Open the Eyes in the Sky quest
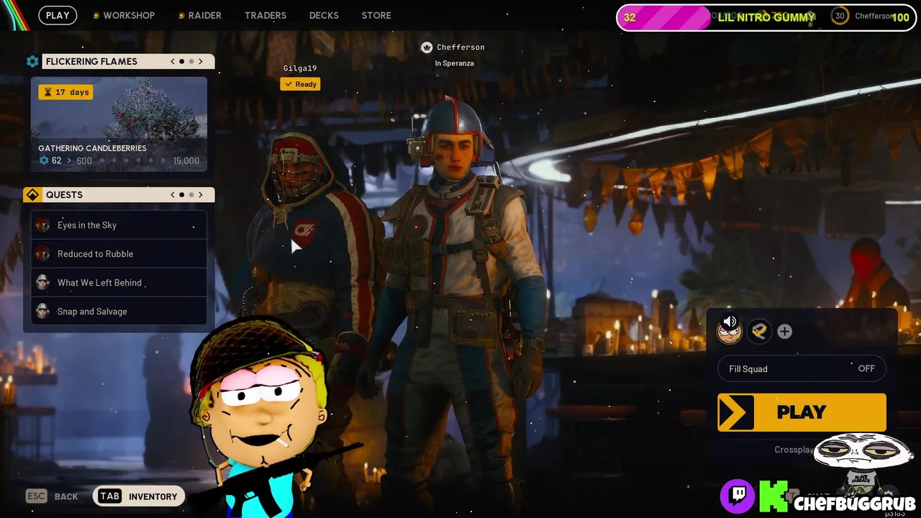921x518 pixels. 119,225
